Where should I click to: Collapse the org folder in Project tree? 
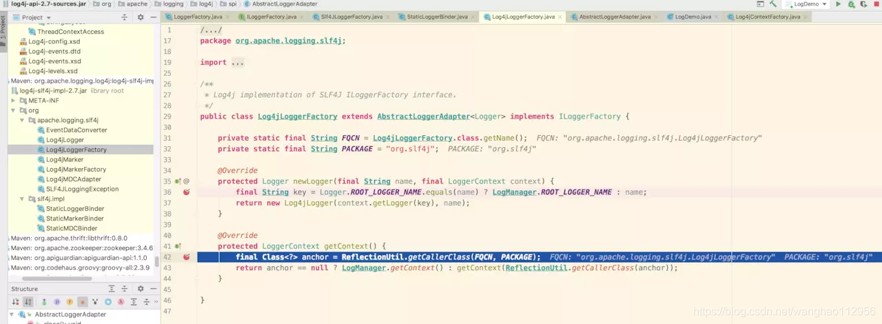point(13,110)
